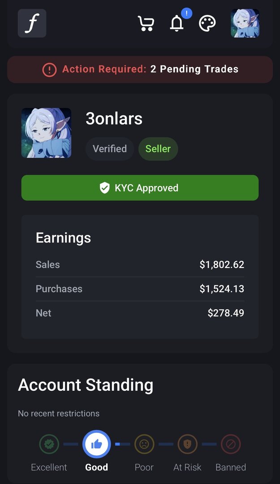This screenshot has width=280, height=484.
Task: Click the Action Required alert icon
Action: point(49,69)
